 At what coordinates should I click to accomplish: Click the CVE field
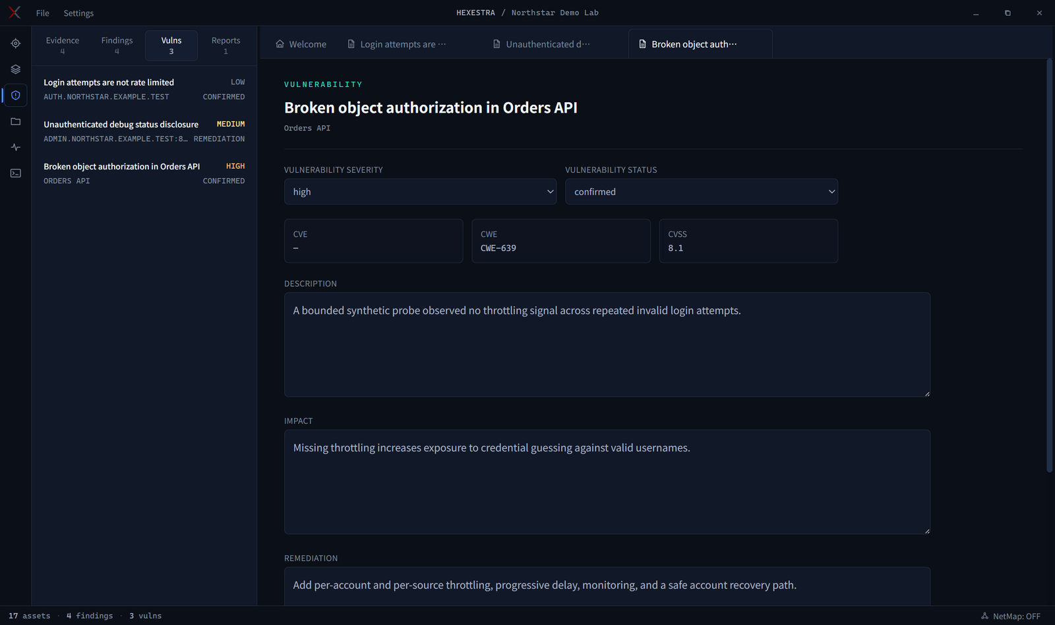(x=373, y=241)
